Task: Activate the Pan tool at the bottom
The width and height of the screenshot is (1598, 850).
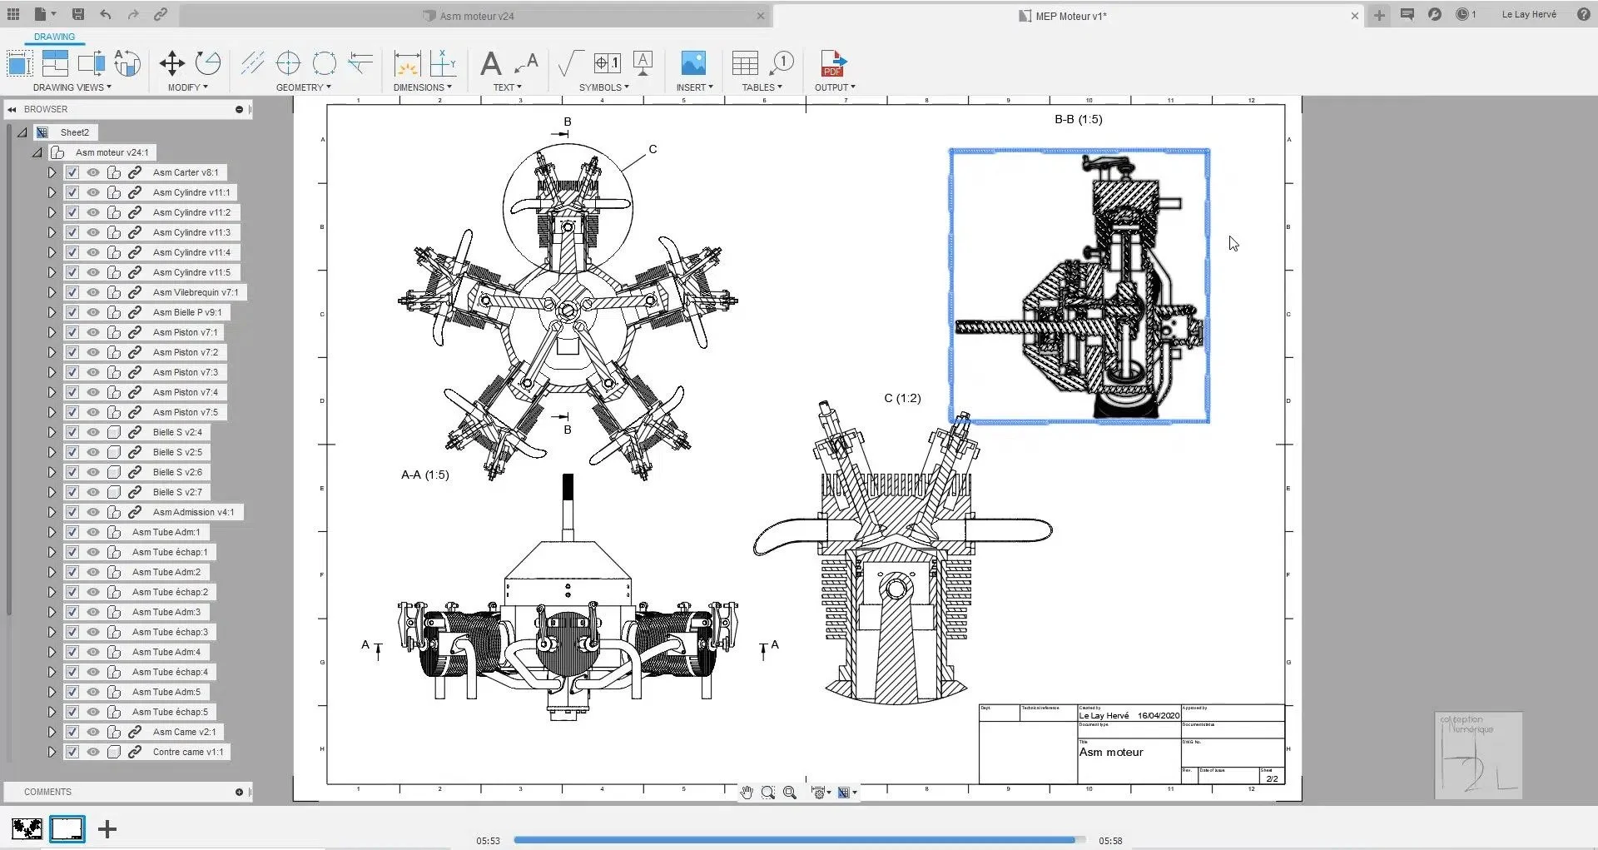Action: tap(747, 792)
